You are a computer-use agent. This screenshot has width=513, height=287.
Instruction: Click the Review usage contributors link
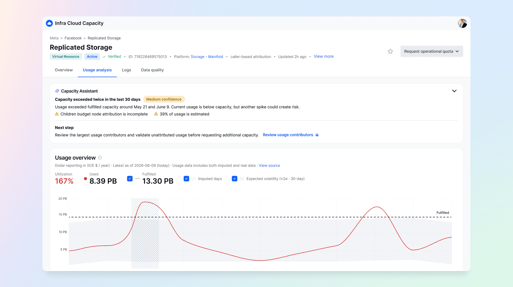[291, 135]
